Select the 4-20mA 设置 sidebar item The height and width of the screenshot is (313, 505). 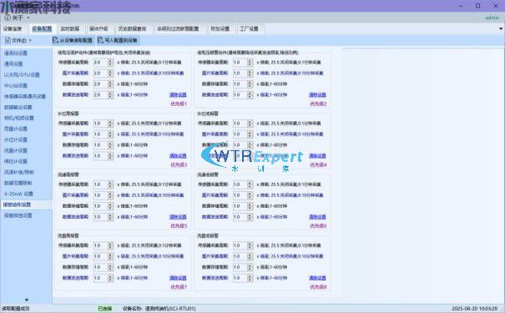18,194
